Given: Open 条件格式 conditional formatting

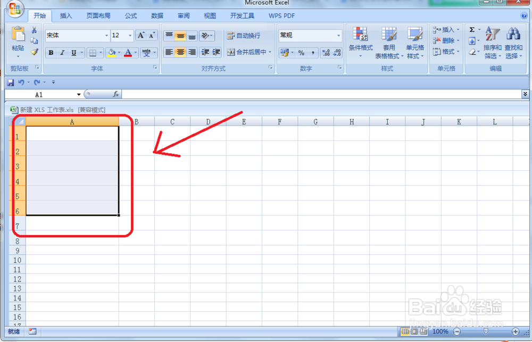Looking at the screenshot, I should [x=360, y=43].
